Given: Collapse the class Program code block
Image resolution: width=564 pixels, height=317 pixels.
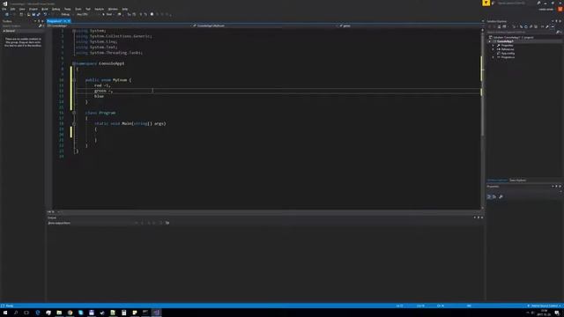Looking at the screenshot, I should [74, 113].
